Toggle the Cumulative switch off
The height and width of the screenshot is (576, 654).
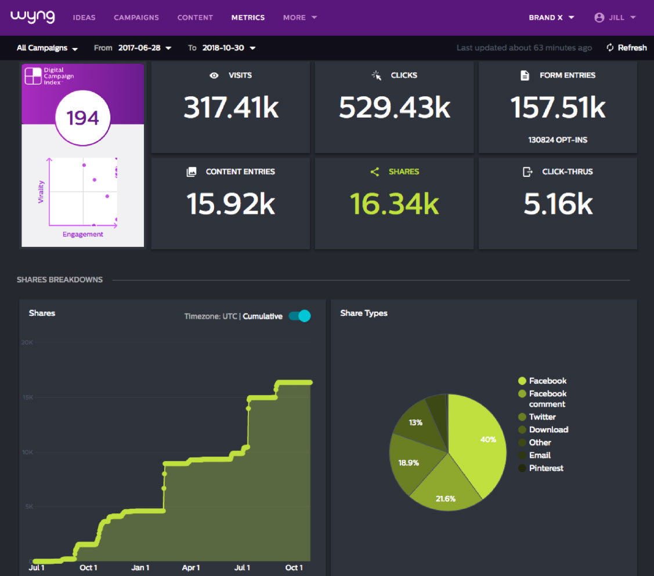pyautogui.click(x=299, y=316)
